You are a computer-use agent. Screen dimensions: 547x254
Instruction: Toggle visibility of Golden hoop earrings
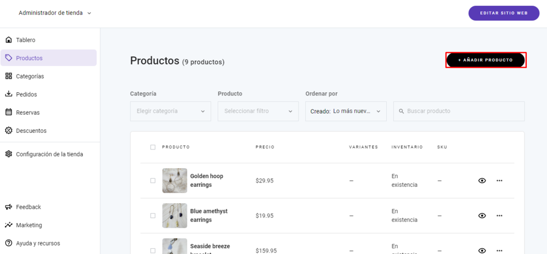click(482, 180)
